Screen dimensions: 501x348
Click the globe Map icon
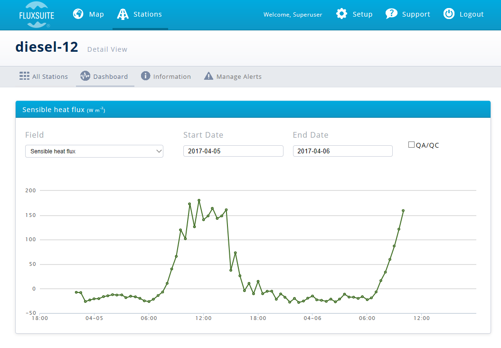pos(78,14)
